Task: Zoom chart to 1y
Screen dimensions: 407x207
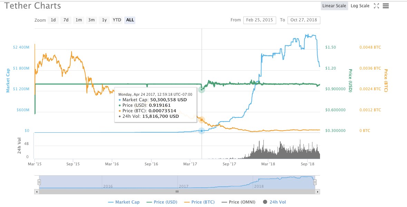Action: pyautogui.click(x=104, y=20)
